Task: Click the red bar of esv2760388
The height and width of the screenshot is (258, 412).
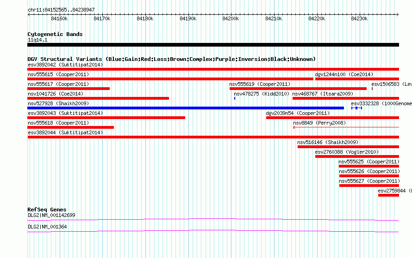Action: point(357,156)
